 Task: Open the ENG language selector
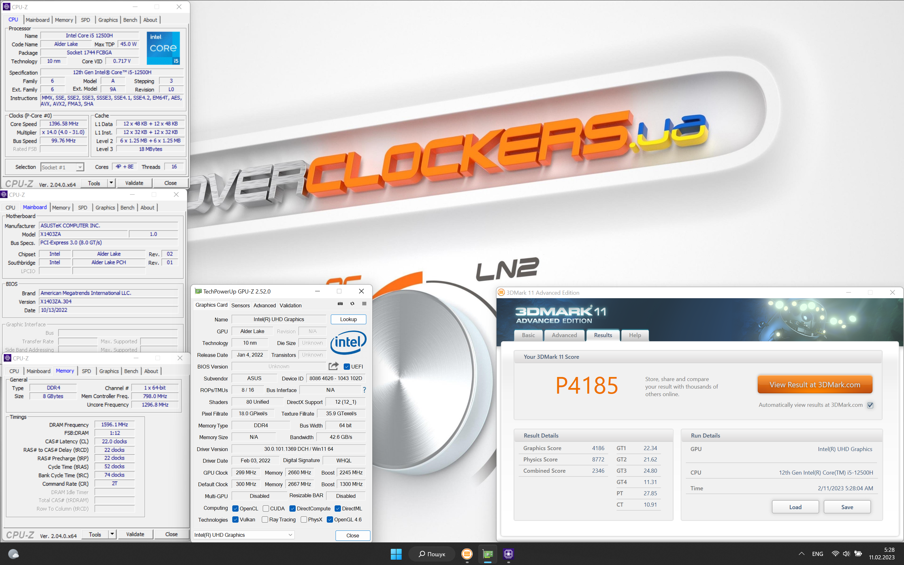click(x=817, y=554)
